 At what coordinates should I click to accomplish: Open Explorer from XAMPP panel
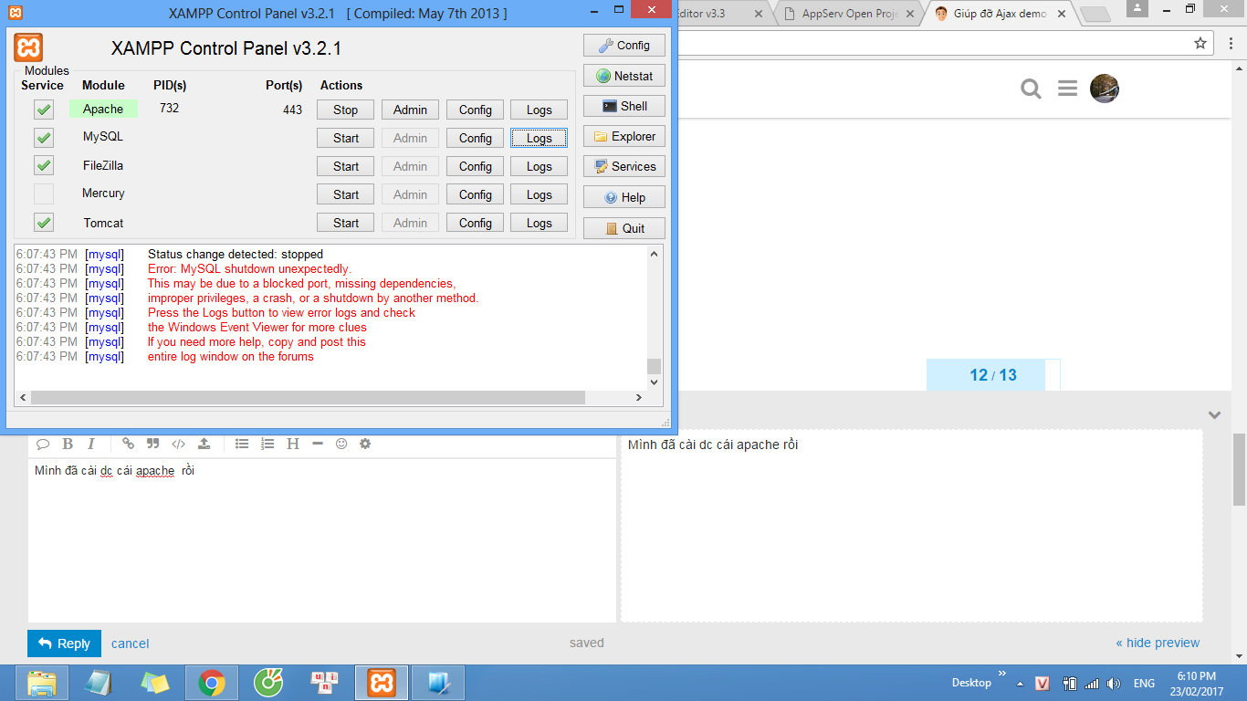coord(624,136)
